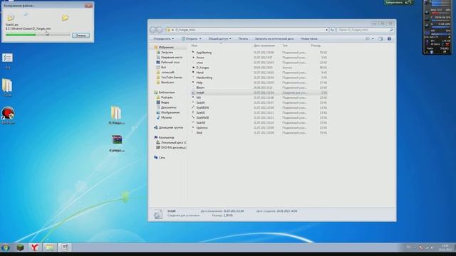Viewport: 456px width, 256px height.
Task: Open Yandex browser from the taskbar
Action: coord(35,247)
